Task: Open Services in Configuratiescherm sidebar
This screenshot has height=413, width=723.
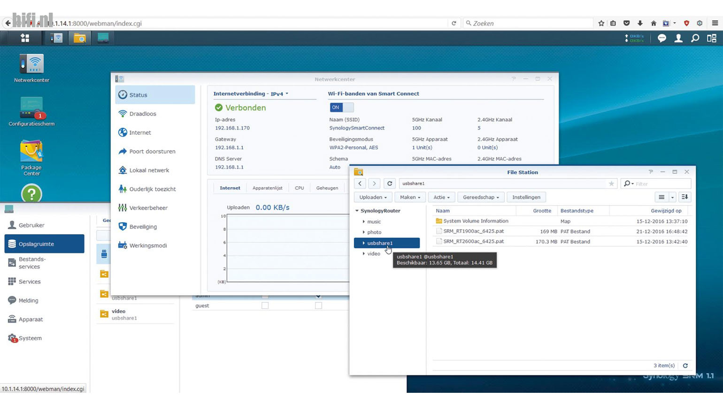Action: point(45,282)
